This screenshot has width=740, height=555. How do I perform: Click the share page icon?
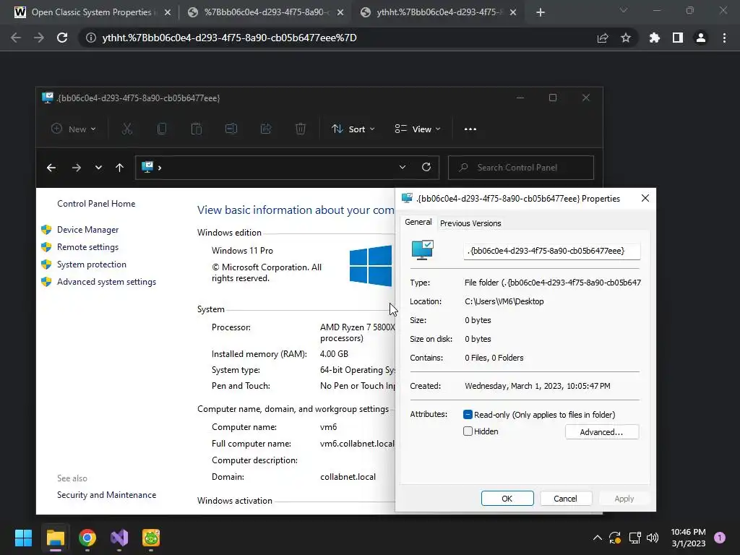click(x=603, y=38)
